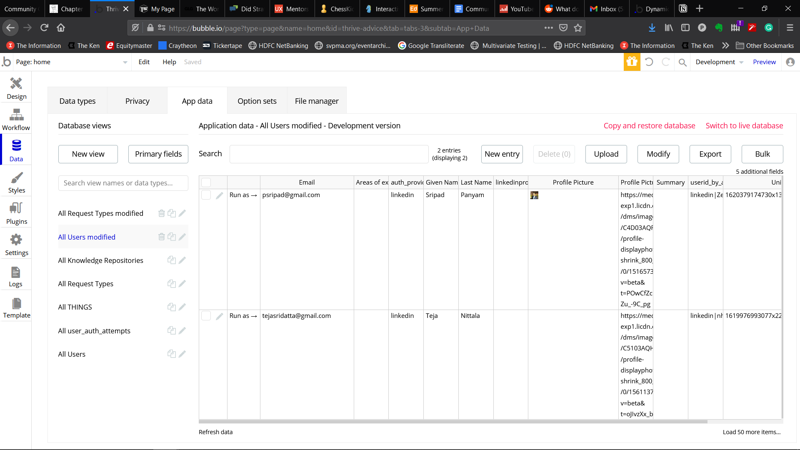Edit the psripad@gmail.com entry with pencil
The height and width of the screenshot is (450, 800).
220,195
